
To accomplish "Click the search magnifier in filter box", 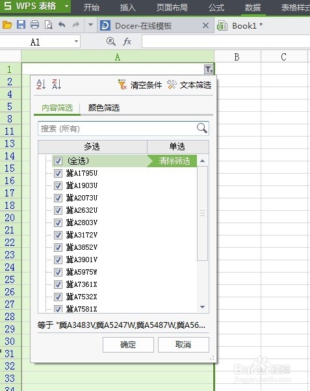I will coord(202,128).
